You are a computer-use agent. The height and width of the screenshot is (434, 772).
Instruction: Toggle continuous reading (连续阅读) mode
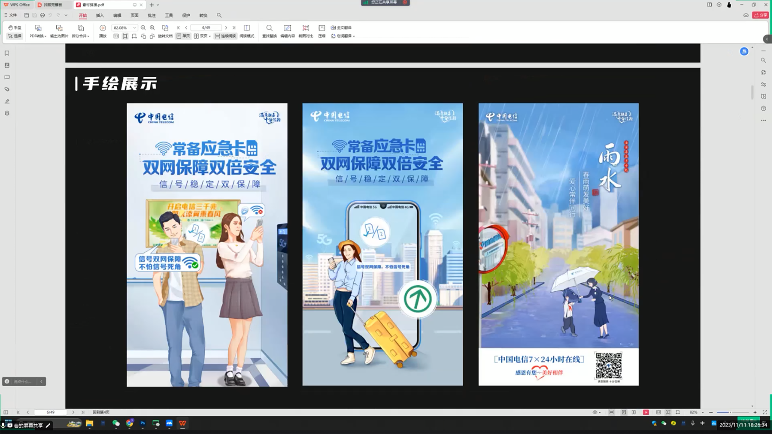point(226,36)
